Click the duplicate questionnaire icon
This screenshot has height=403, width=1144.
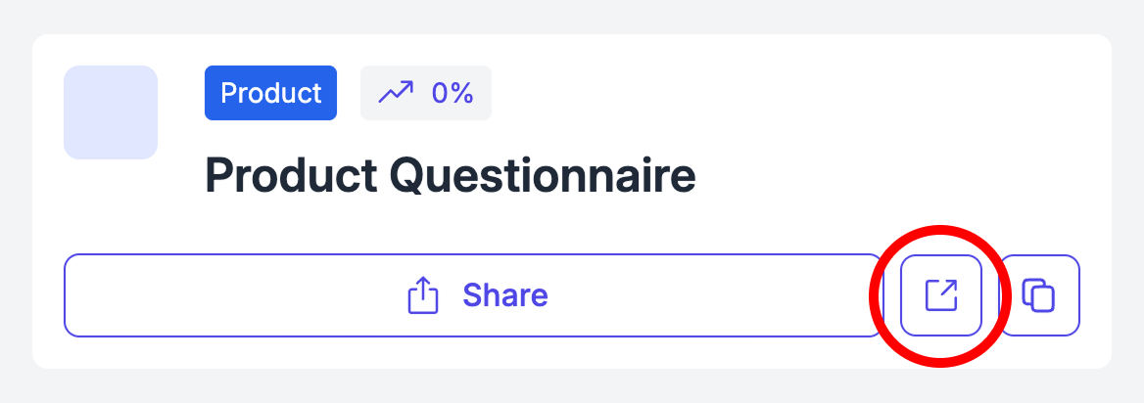coord(1039,295)
